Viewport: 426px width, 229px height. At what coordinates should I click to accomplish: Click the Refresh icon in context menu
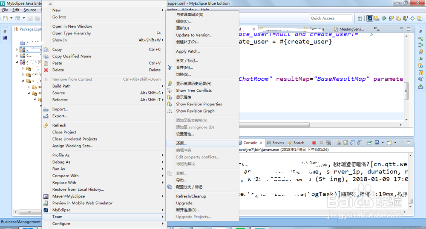46,125
